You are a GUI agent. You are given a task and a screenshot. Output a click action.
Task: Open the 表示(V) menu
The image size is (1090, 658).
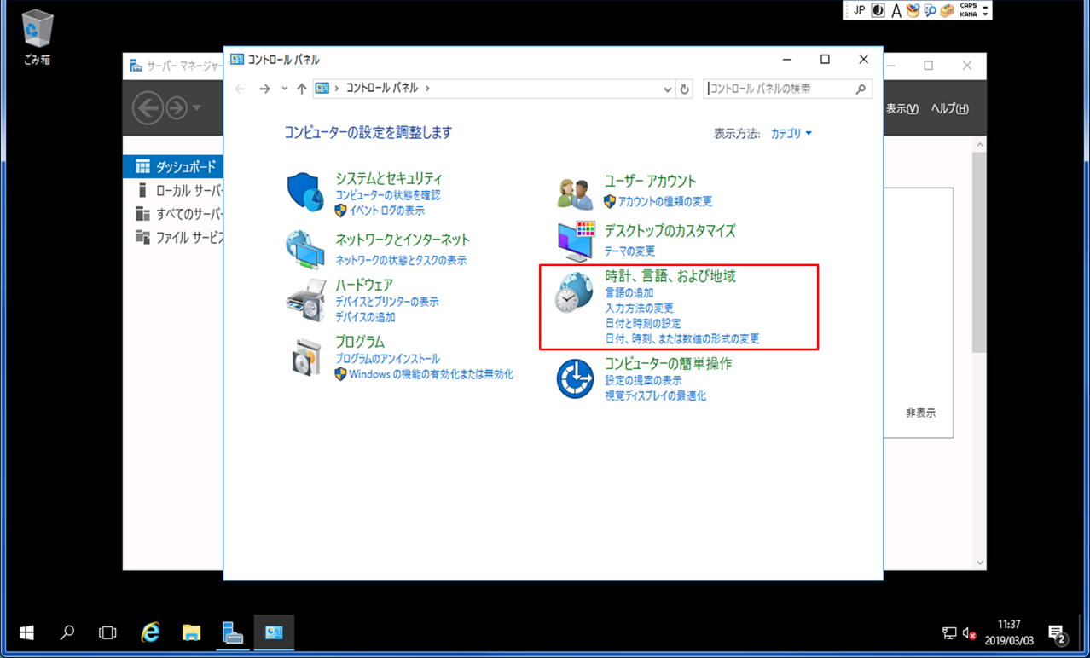click(902, 107)
